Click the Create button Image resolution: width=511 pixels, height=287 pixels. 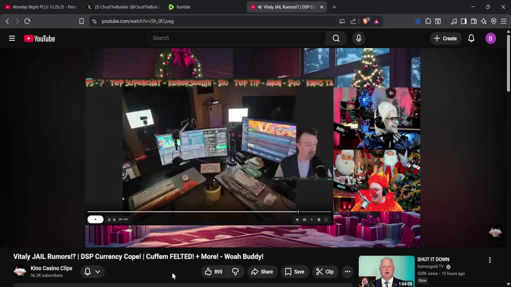pyautogui.click(x=446, y=38)
